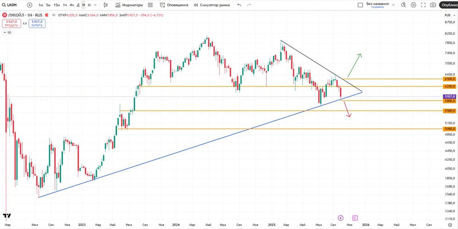Screen dimensions: 458x229
Task: Start Симулятор рынка replay
Action: pyautogui.click(x=212, y=5)
